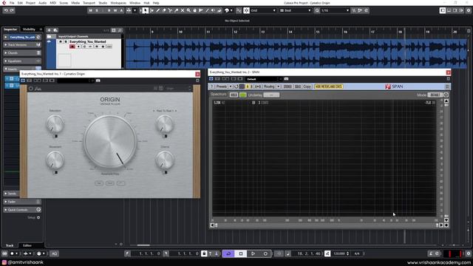This screenshot has width=473, height=266.
Task: Open the Project menu
Action: (30, 3)
